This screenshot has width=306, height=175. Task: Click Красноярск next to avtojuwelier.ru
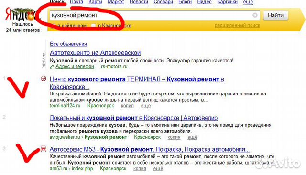147,137
